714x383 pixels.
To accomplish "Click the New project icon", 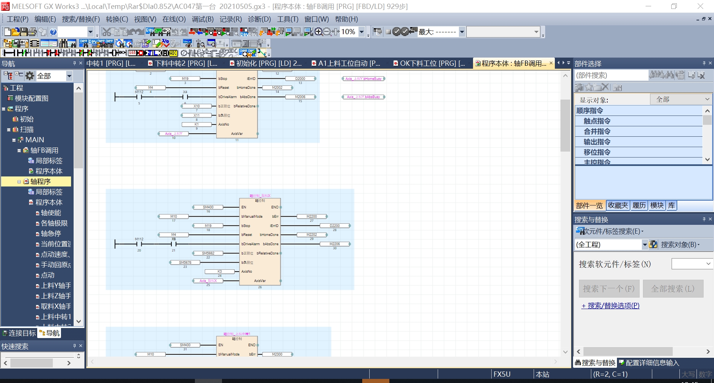I will click(x=7, y=32).
